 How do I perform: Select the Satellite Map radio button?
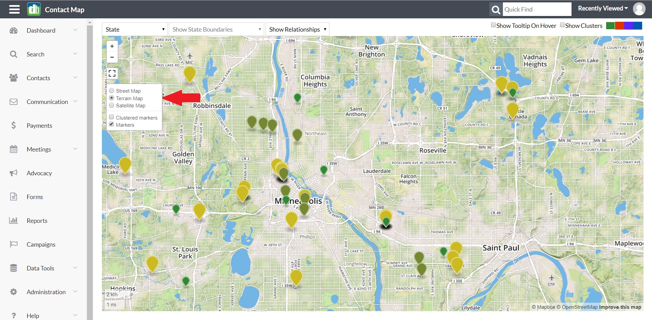pos(111,105)
